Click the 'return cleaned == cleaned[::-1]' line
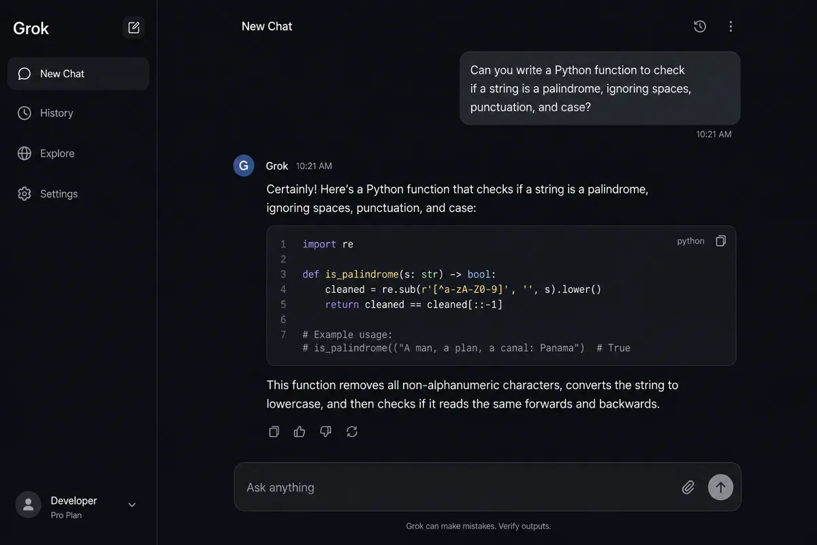The width and height of the screenshot is (817, 545). pos(414,305)
